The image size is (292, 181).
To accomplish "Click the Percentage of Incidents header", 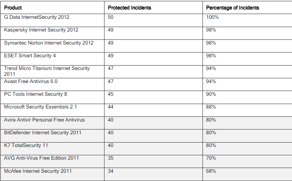I will tap(232, 8).
